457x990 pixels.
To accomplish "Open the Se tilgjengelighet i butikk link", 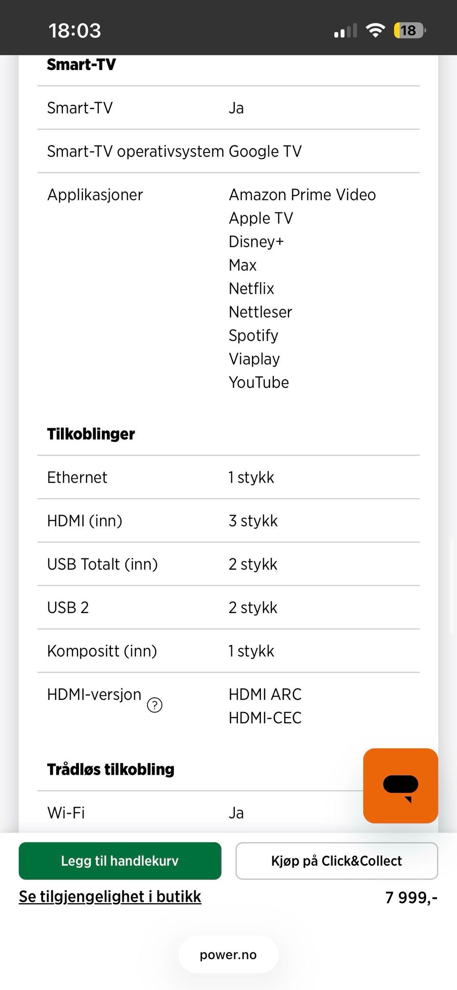I will (x=110, y=897).
